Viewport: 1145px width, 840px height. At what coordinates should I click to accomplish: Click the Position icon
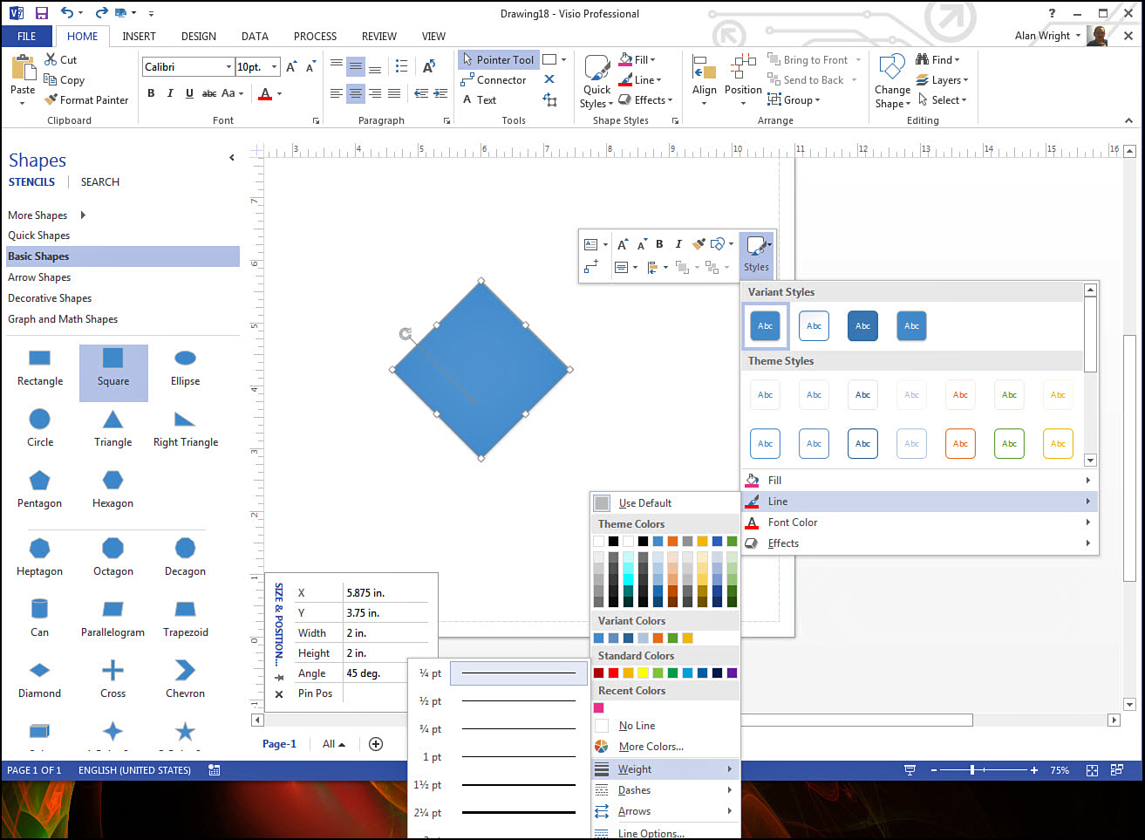click(x=743, y=66)
